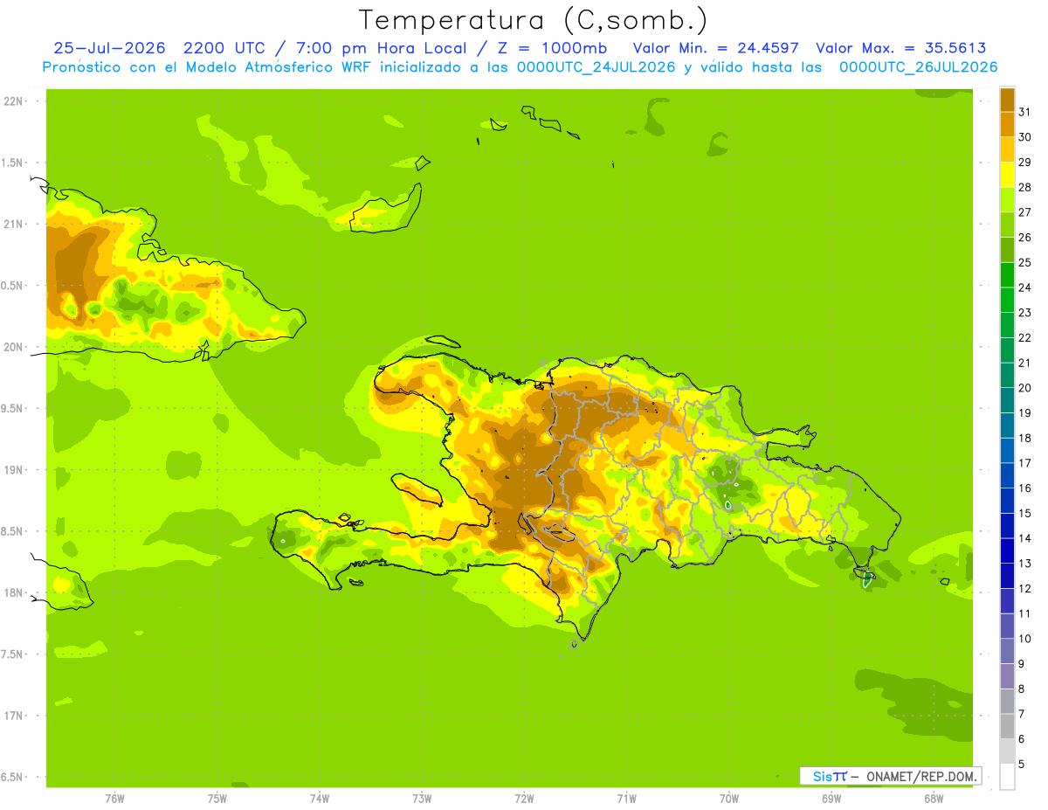Select blue colorbar swatch between 15 and 16

(1007, 501)
